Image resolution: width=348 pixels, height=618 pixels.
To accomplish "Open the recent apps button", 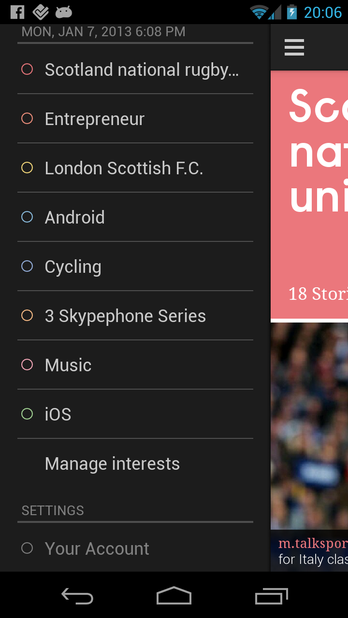I will pos(272,596).
